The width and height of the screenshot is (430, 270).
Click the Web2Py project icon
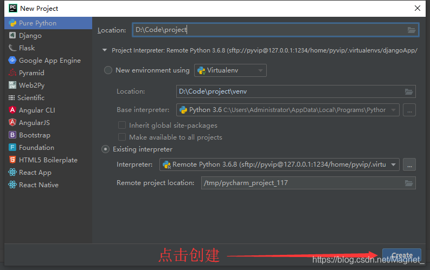point(12,85)
